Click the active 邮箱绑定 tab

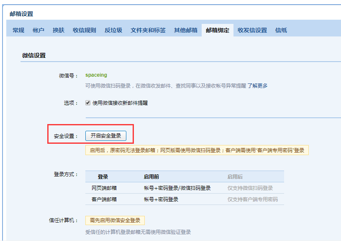[218, 30]
